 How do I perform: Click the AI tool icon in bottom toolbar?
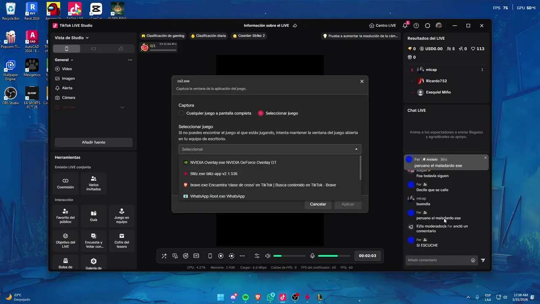point(186,256)
